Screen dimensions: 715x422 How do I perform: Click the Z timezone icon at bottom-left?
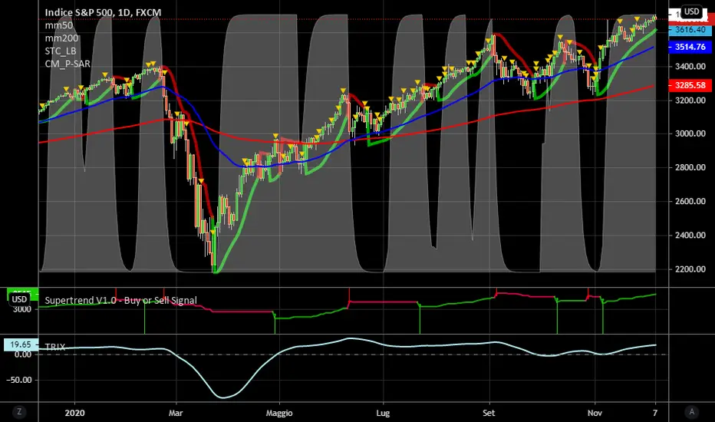19,412
